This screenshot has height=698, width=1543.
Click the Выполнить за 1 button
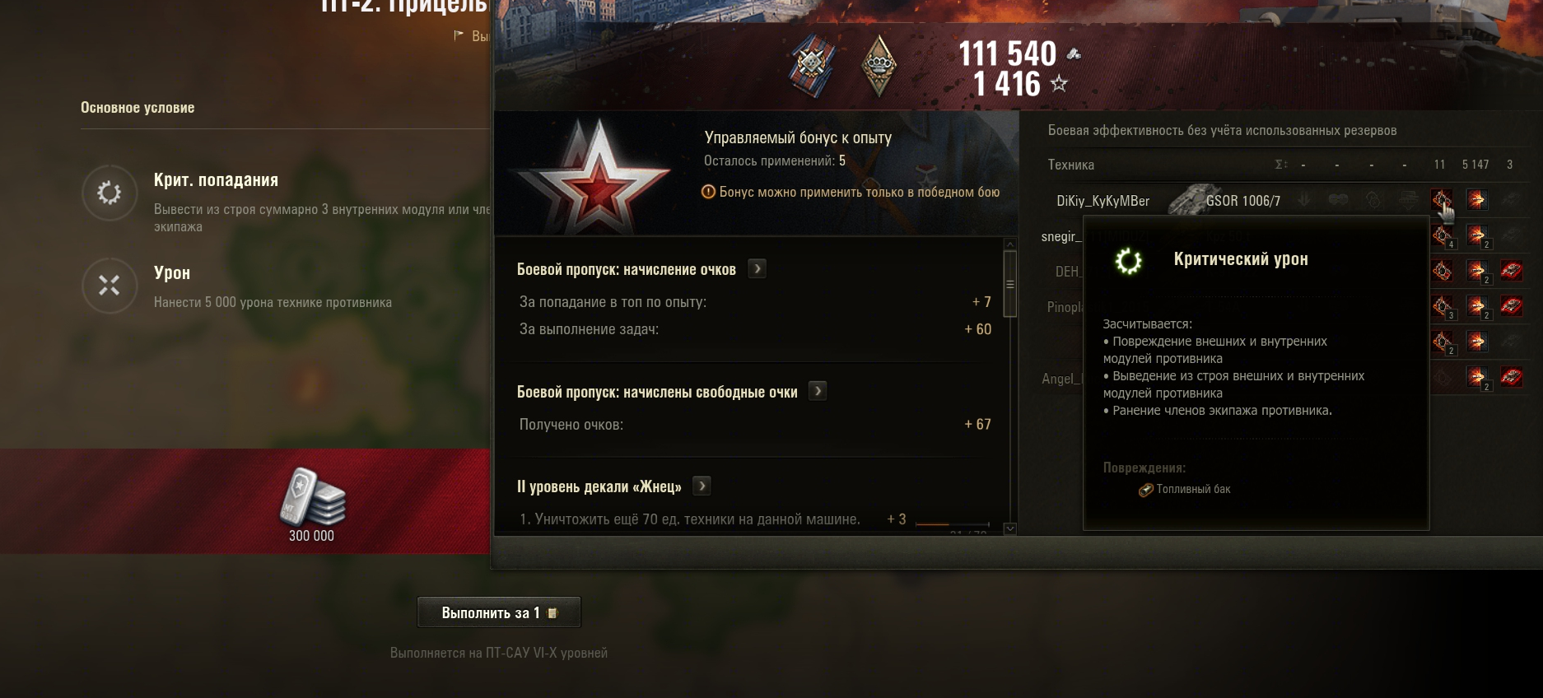coord(499,612)
